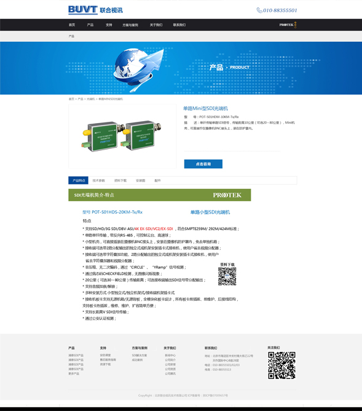The image size is (362, 411).
Task: Click the PROTEK logo on the green banner
Action: coord(227,195)
